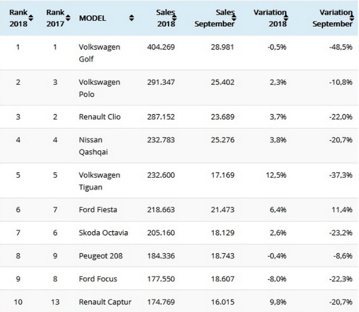Viewport: 359px width, 312px height.
Task: Click sort arrows beside Rank 2018 header
Action: (x=31, y=19)
